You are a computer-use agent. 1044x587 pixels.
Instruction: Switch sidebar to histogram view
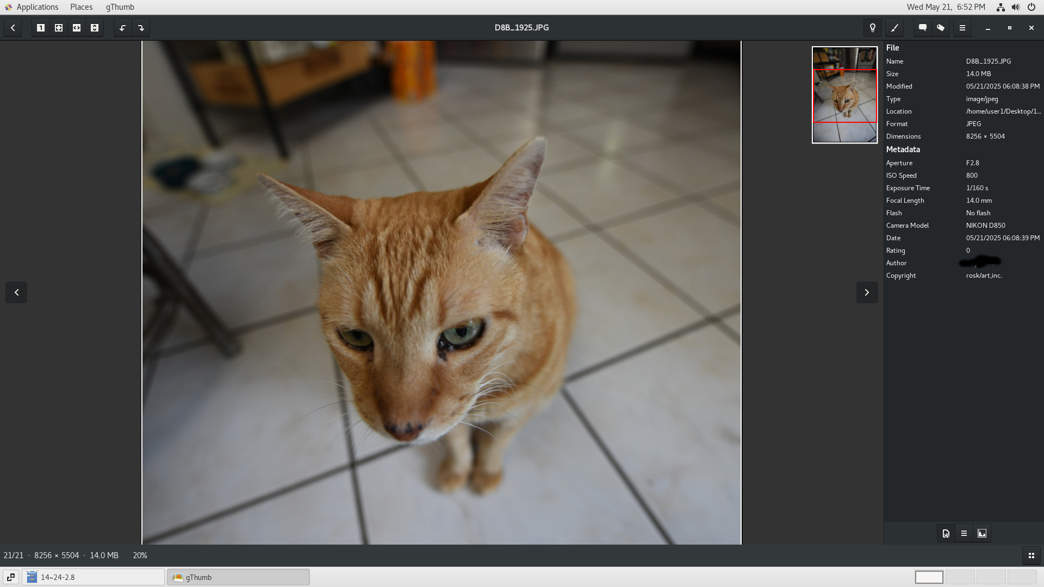(982, 533)
